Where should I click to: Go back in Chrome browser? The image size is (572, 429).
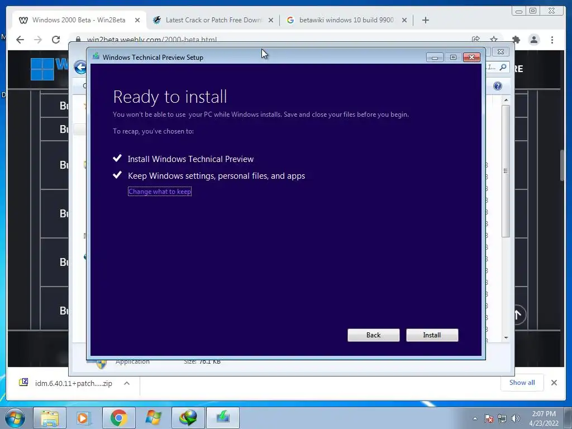[20, 40]
